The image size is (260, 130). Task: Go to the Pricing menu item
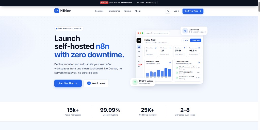pos(127,11)
